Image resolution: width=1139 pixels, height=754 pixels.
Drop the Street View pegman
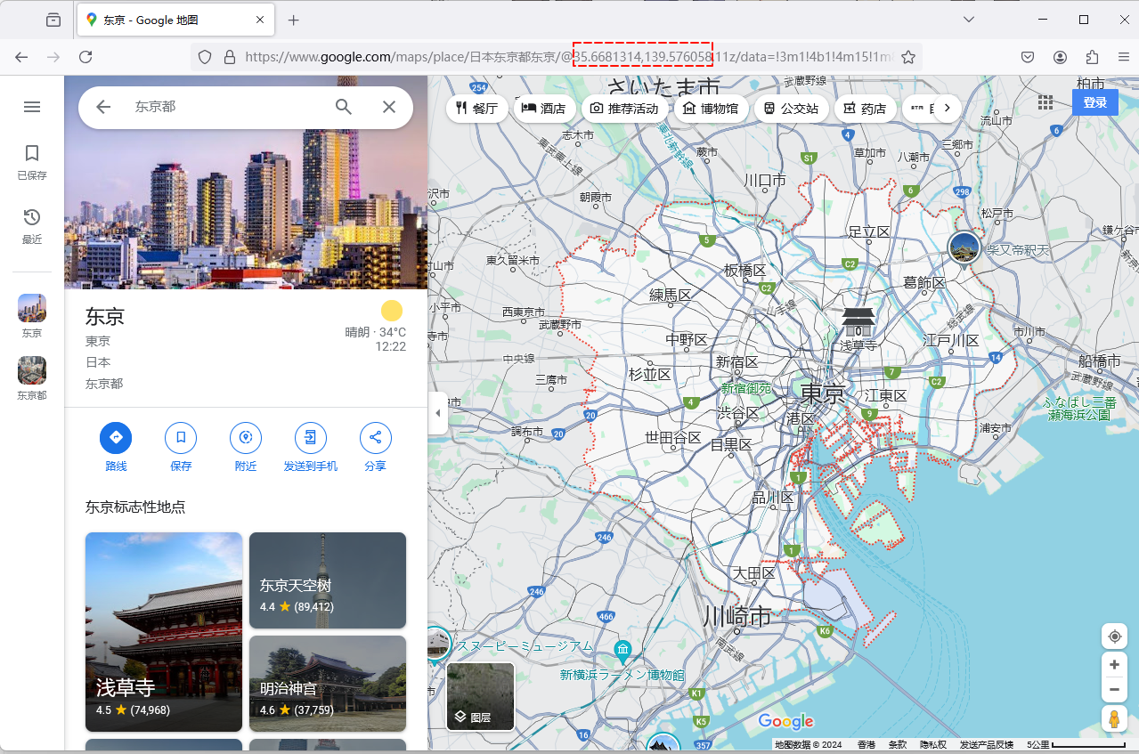[1114, 719]
